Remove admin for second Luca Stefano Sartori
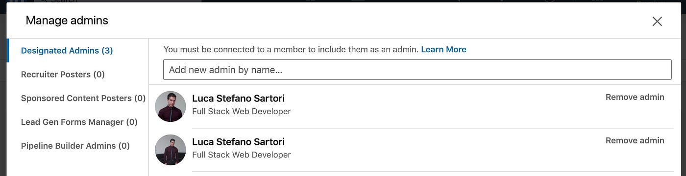Screen dimensions: 686x176 tap(635, 140)
